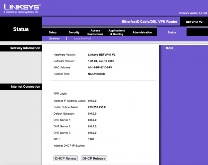Select the Gateway sub-tab
This screenshot has width=208, height=165.
pos(54,39)
